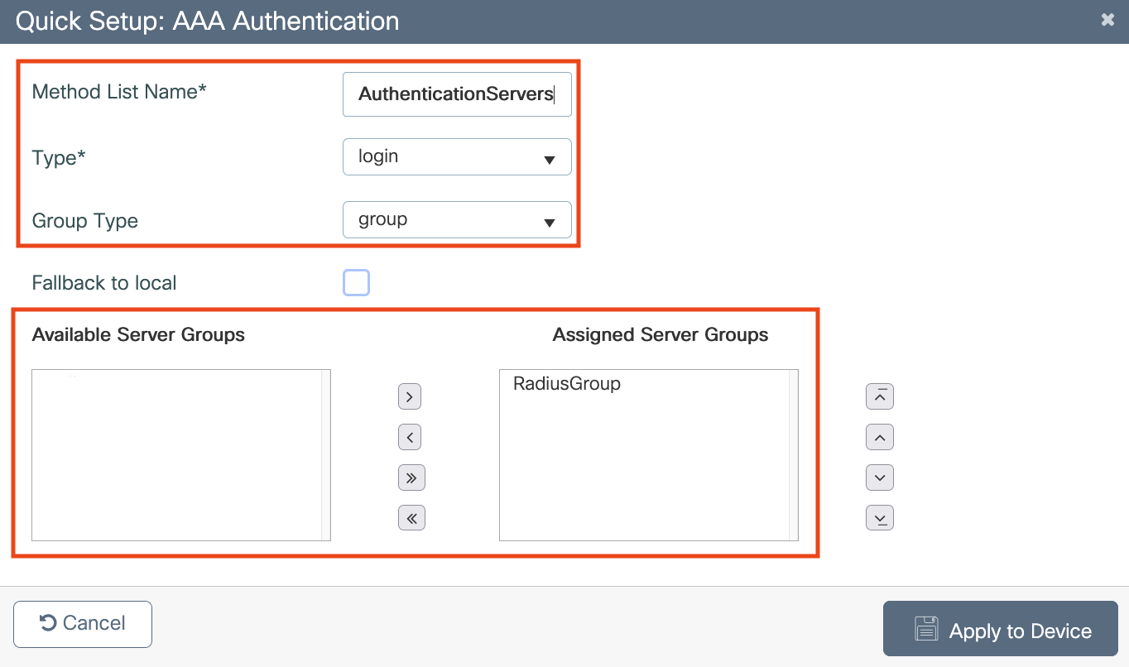The image size is (1129, 667).
Task: Move selected server group to Assigned list
Action: (411, 397)
